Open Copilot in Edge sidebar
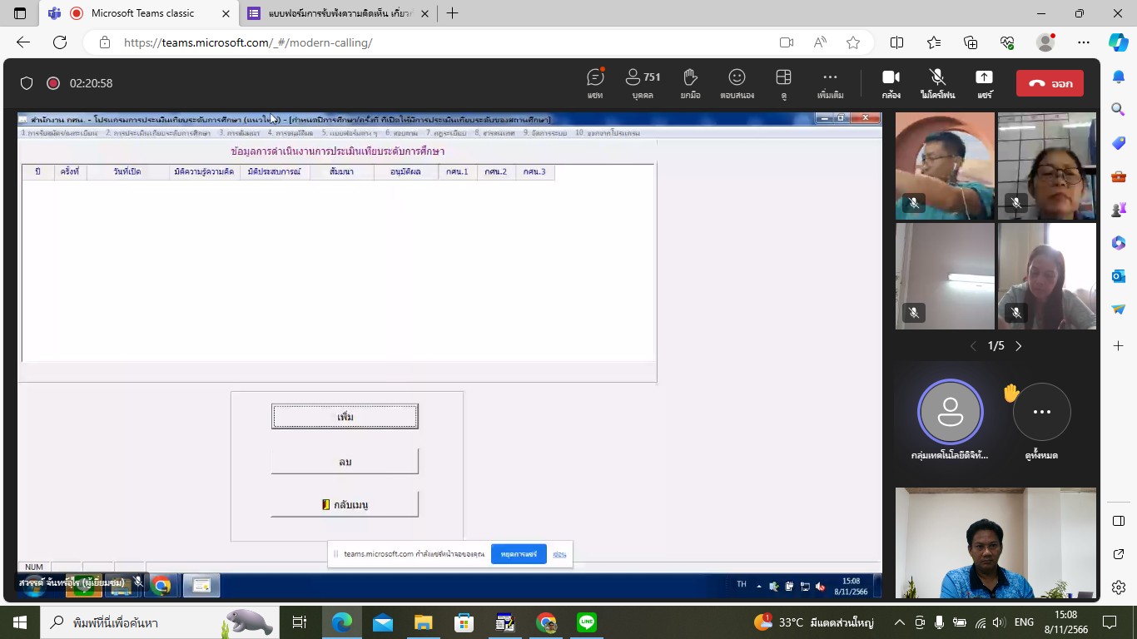 (x=1119, y=42)
